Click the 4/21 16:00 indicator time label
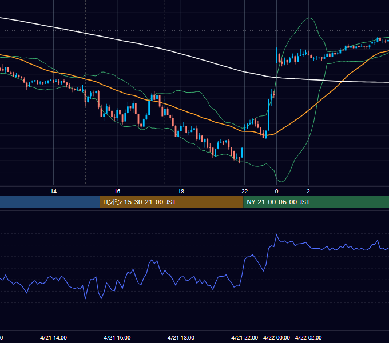Screen dimensions: 389x343 (x=117, y=337)
